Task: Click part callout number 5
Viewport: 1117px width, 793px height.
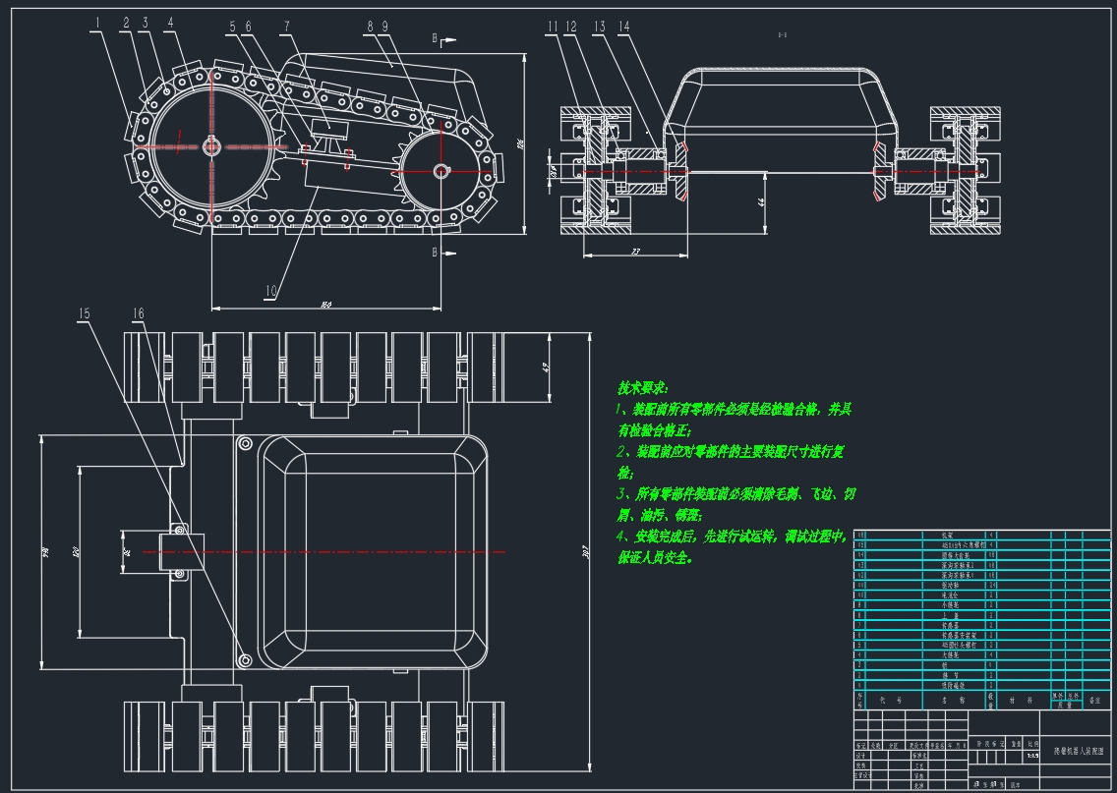Action: 232,28
